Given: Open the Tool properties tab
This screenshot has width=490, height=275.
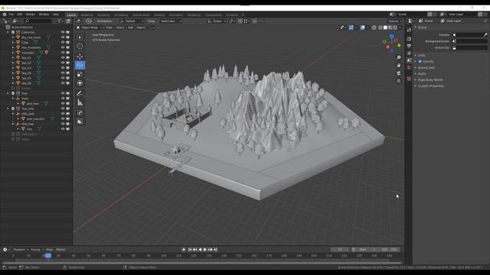Looking at the screenshot, I should click(409, 30).
